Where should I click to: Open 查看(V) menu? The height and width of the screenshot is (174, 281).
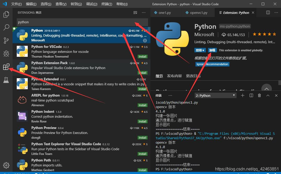point(61,4)
